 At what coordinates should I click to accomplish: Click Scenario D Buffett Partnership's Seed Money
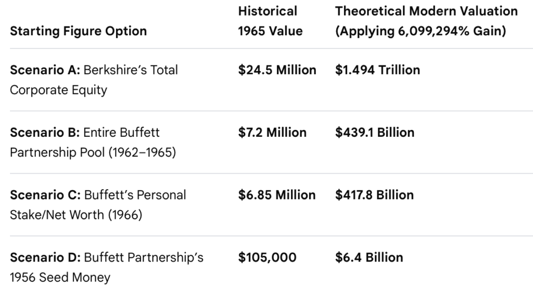(106, 267)
